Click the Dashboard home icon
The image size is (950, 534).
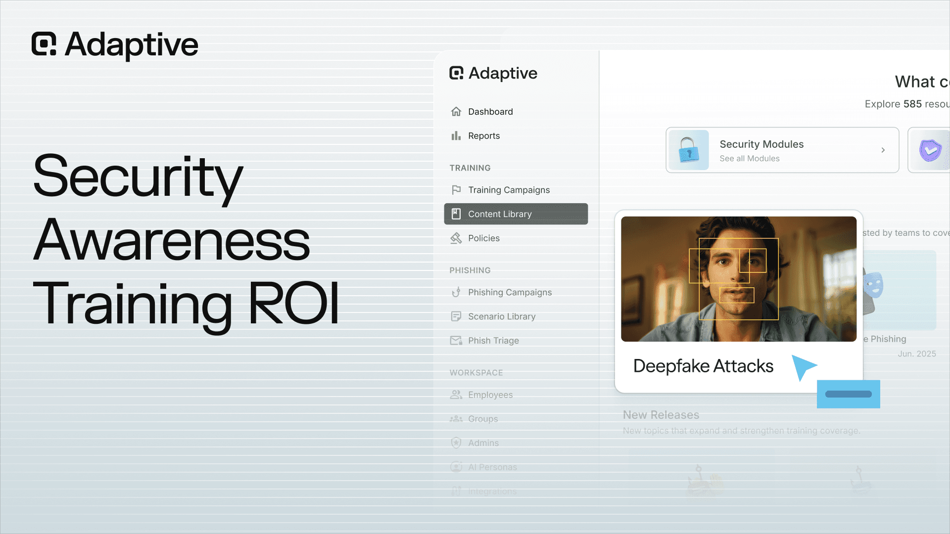coord(456,112)
